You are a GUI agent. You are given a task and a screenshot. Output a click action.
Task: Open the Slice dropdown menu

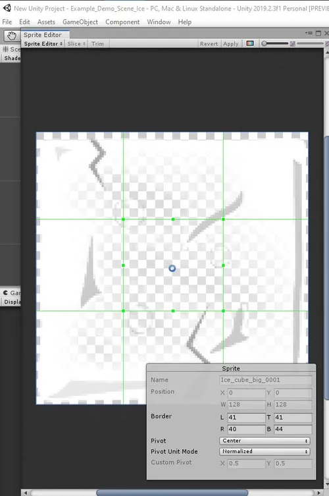[x=76, y=43]
